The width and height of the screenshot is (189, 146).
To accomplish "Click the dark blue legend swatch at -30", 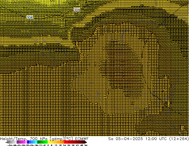I will pyautogui.click(x=28, y=142).
